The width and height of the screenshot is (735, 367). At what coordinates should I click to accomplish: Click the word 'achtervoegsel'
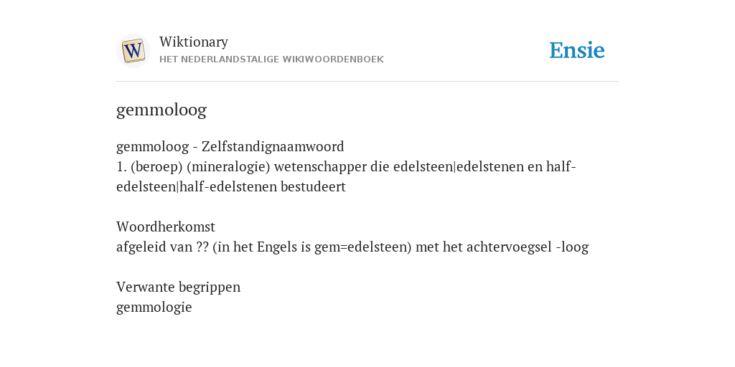click(509, 247)
